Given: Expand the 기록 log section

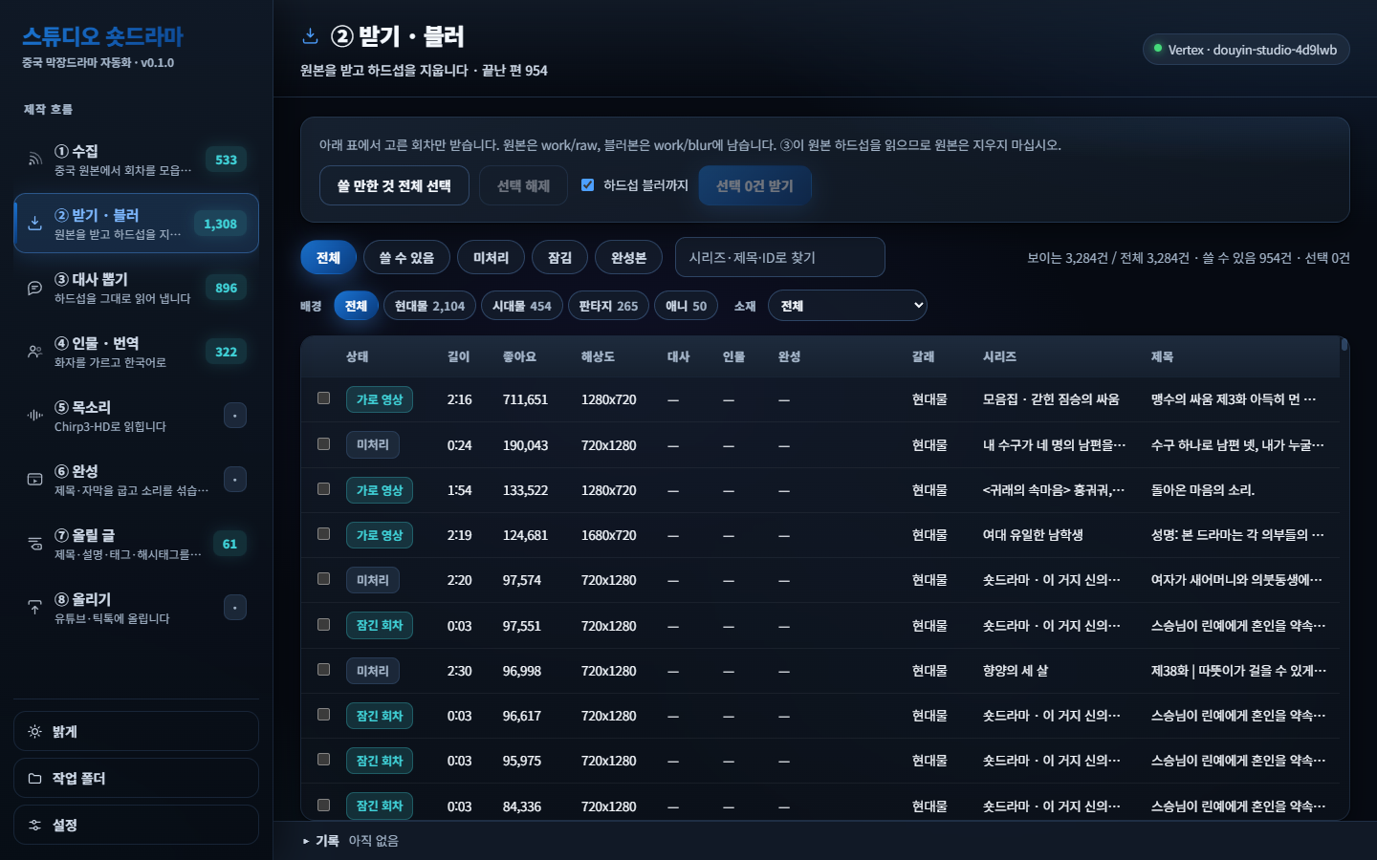Looking at the screenshot, I should coord(320,841).
